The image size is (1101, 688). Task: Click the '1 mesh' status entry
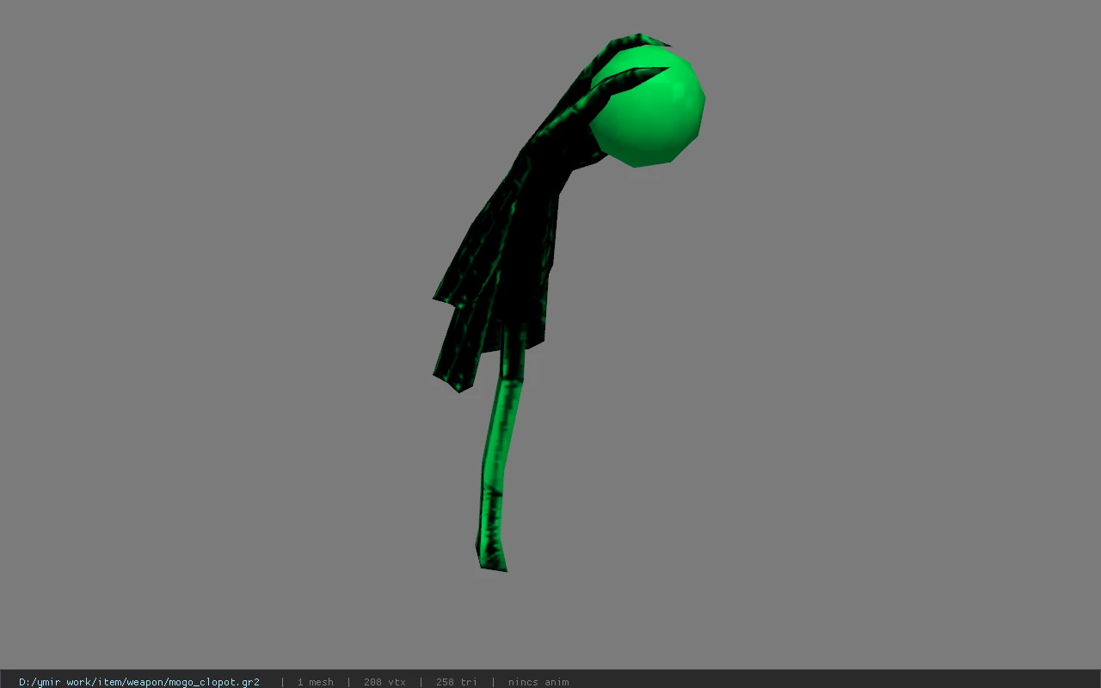pyautogui.click(x=315, y=682)
